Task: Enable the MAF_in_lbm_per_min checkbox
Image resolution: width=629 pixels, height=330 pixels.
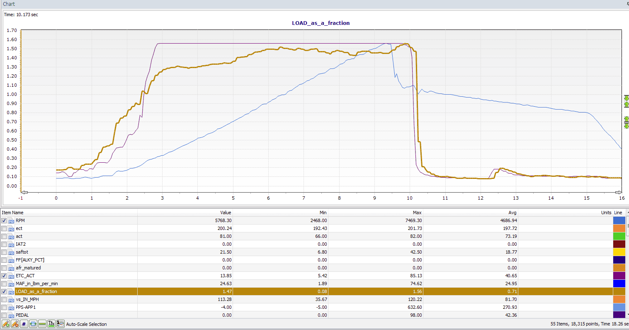Action: [x=4, y=284]
